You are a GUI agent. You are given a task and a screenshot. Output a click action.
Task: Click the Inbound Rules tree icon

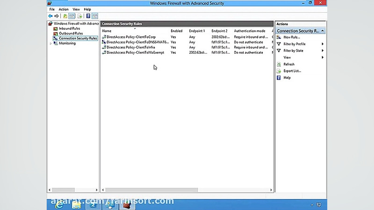tap(56, 28)
